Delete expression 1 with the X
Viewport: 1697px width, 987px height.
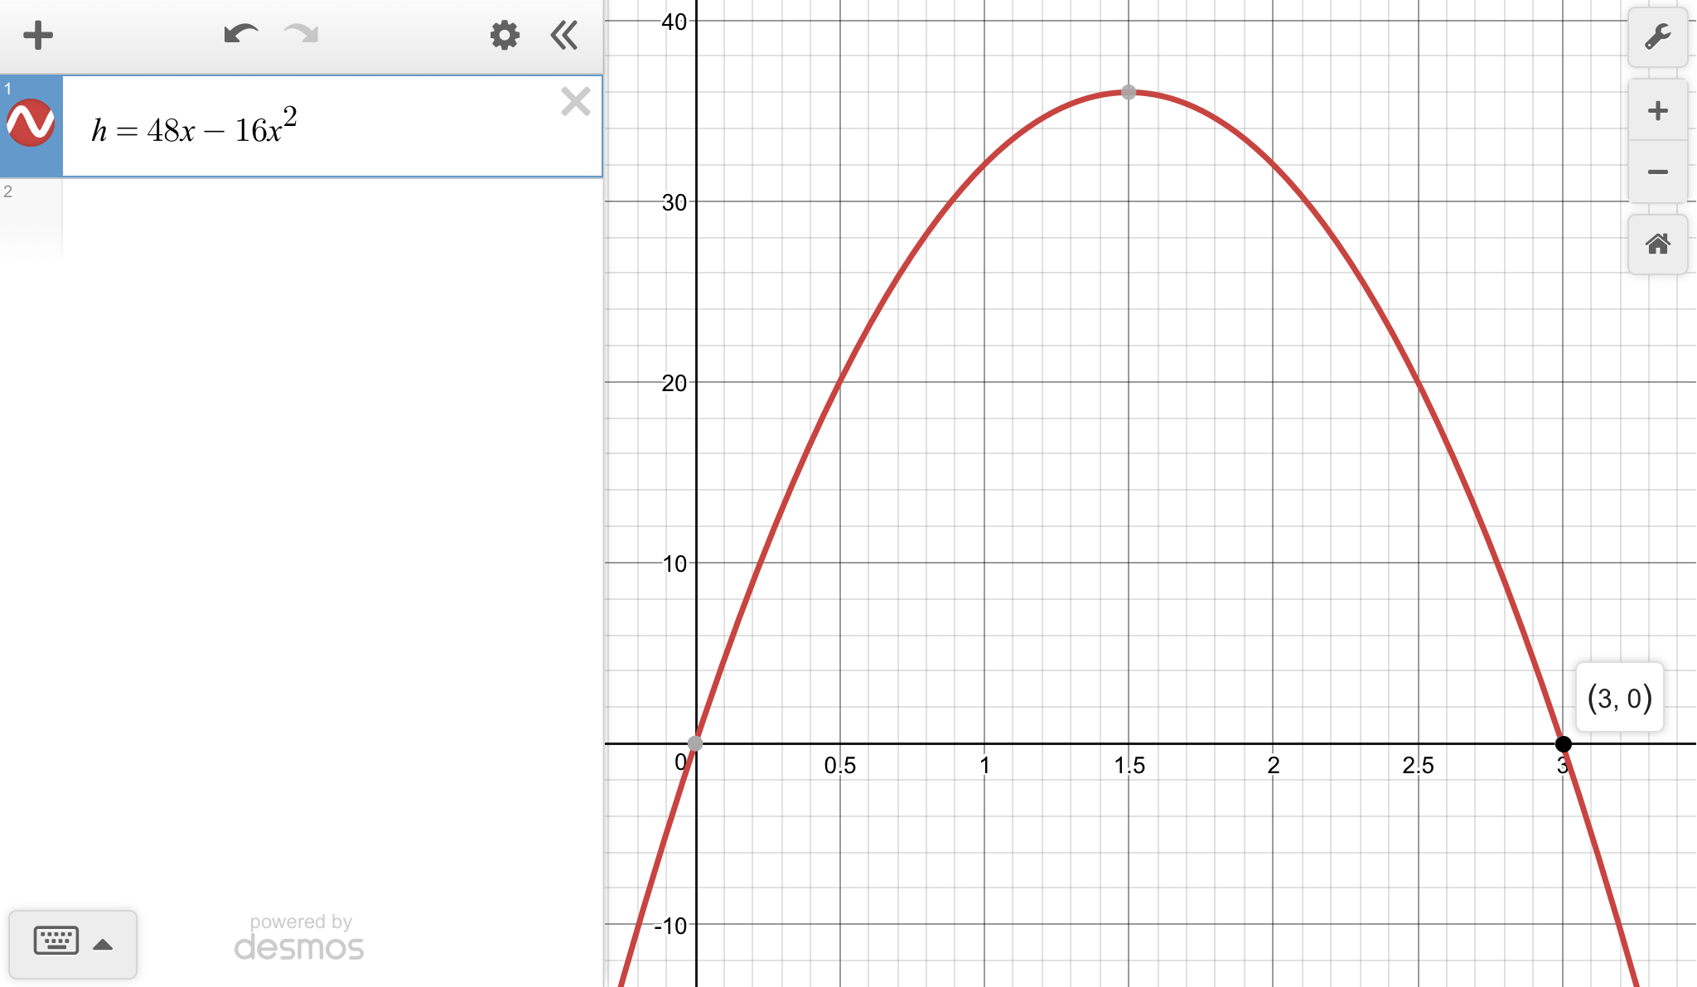pyautogui.click(x=575, y=101)
